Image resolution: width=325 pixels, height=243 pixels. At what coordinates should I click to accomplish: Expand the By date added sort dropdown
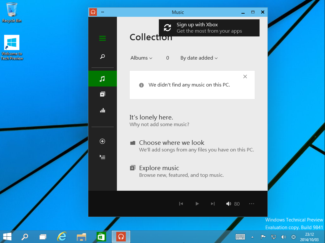(x=199, y=58)
